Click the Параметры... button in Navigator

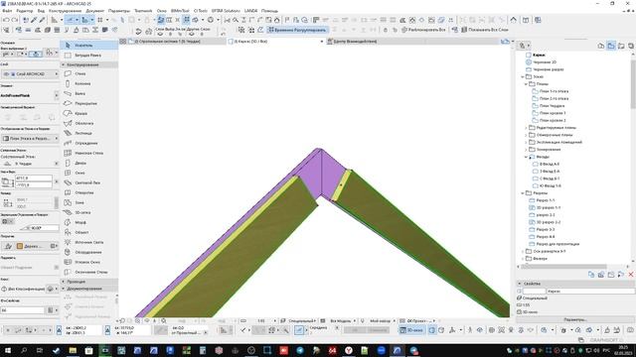[574, 319]
